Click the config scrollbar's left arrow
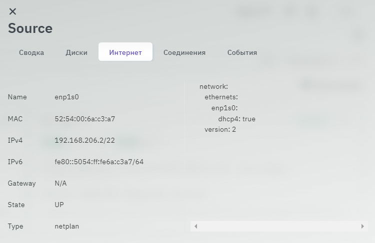The height and width of the screenshot is (243, 375). point(195,227)
